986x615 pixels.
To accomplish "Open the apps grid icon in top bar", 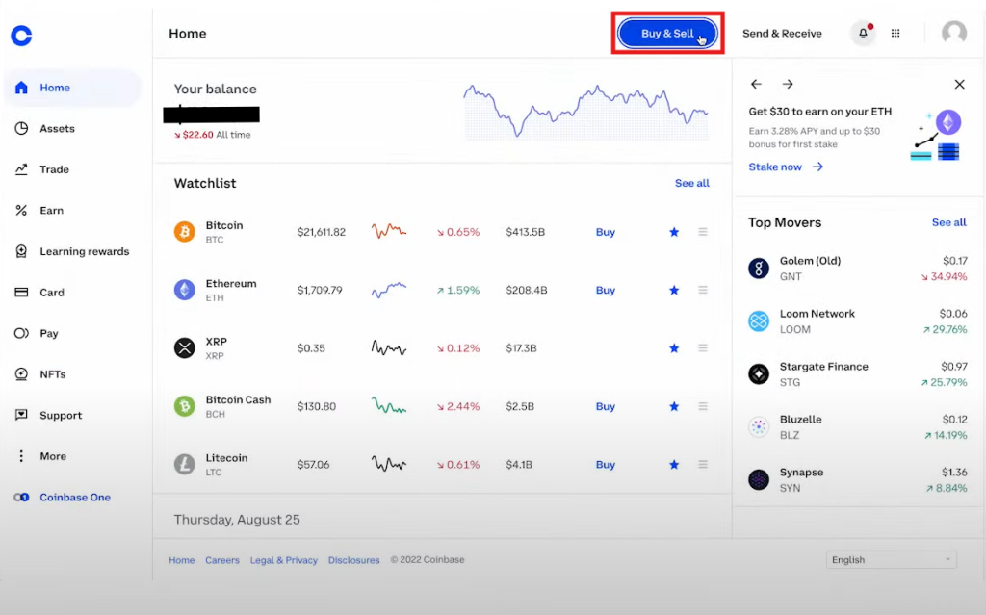I will 895,32.
